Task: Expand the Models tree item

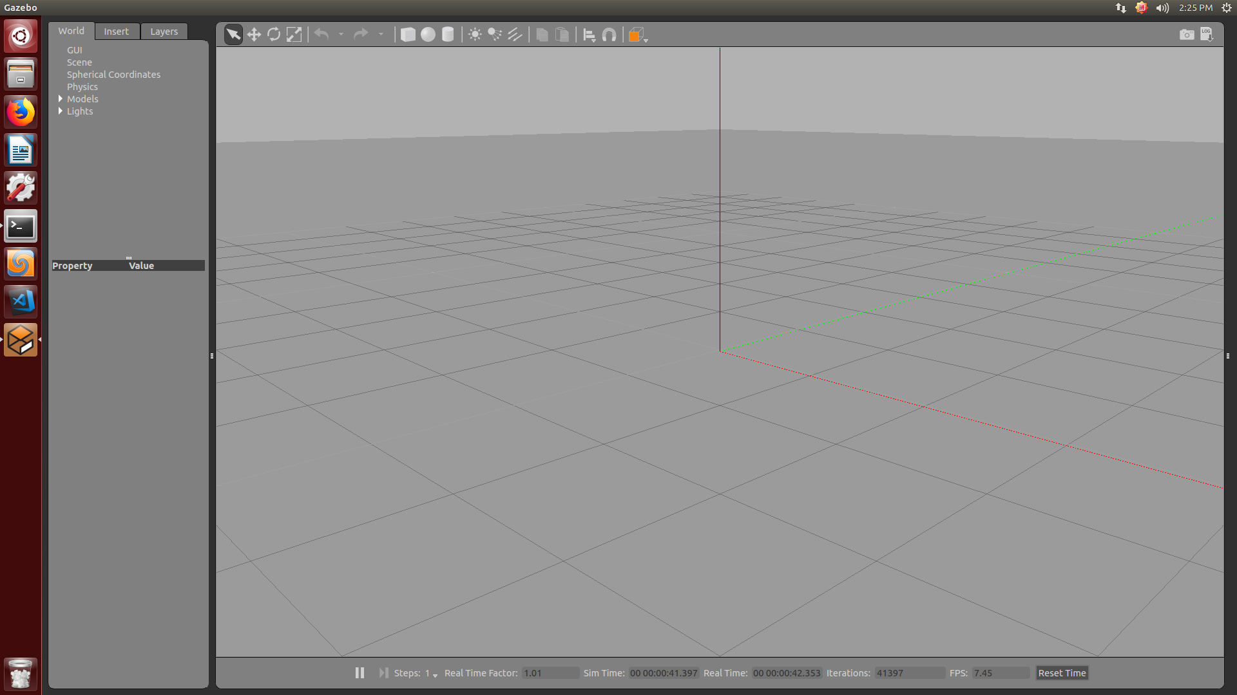Action: click(61, 99)
